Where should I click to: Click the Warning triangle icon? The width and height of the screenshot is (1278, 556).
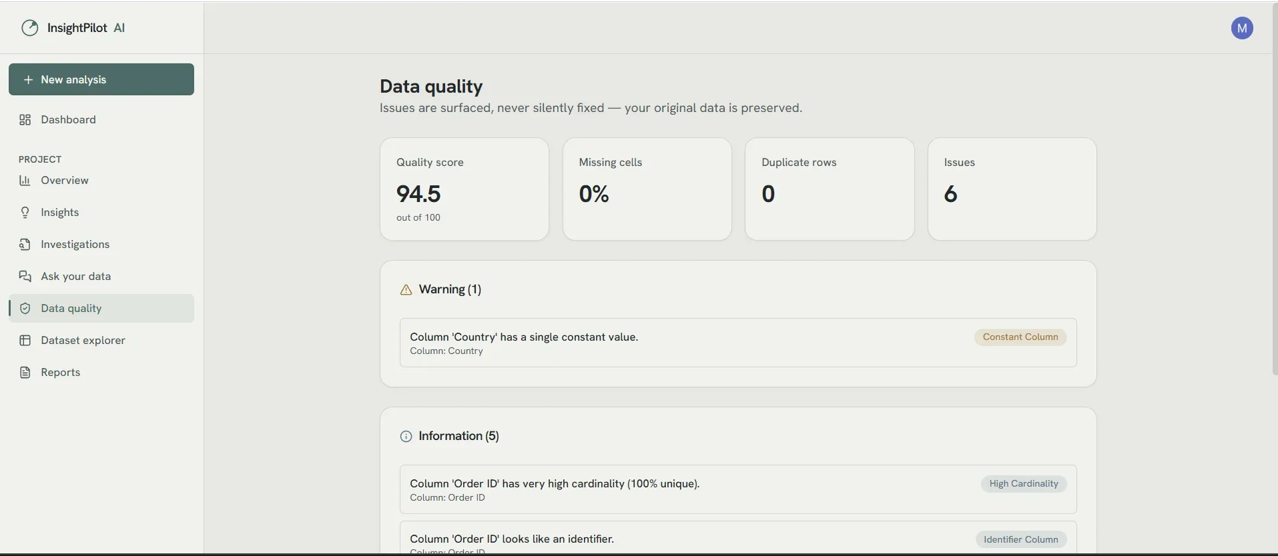coord(406,290)
